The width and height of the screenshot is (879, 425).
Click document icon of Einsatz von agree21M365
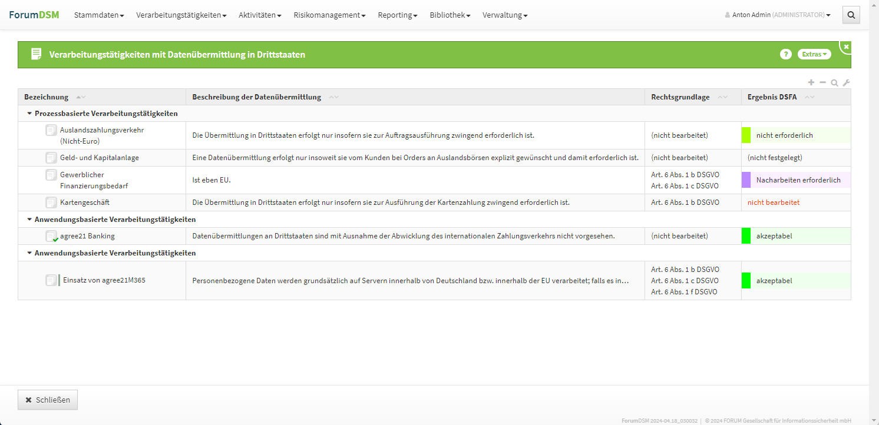pyautogui.click(x=51, y=280)
